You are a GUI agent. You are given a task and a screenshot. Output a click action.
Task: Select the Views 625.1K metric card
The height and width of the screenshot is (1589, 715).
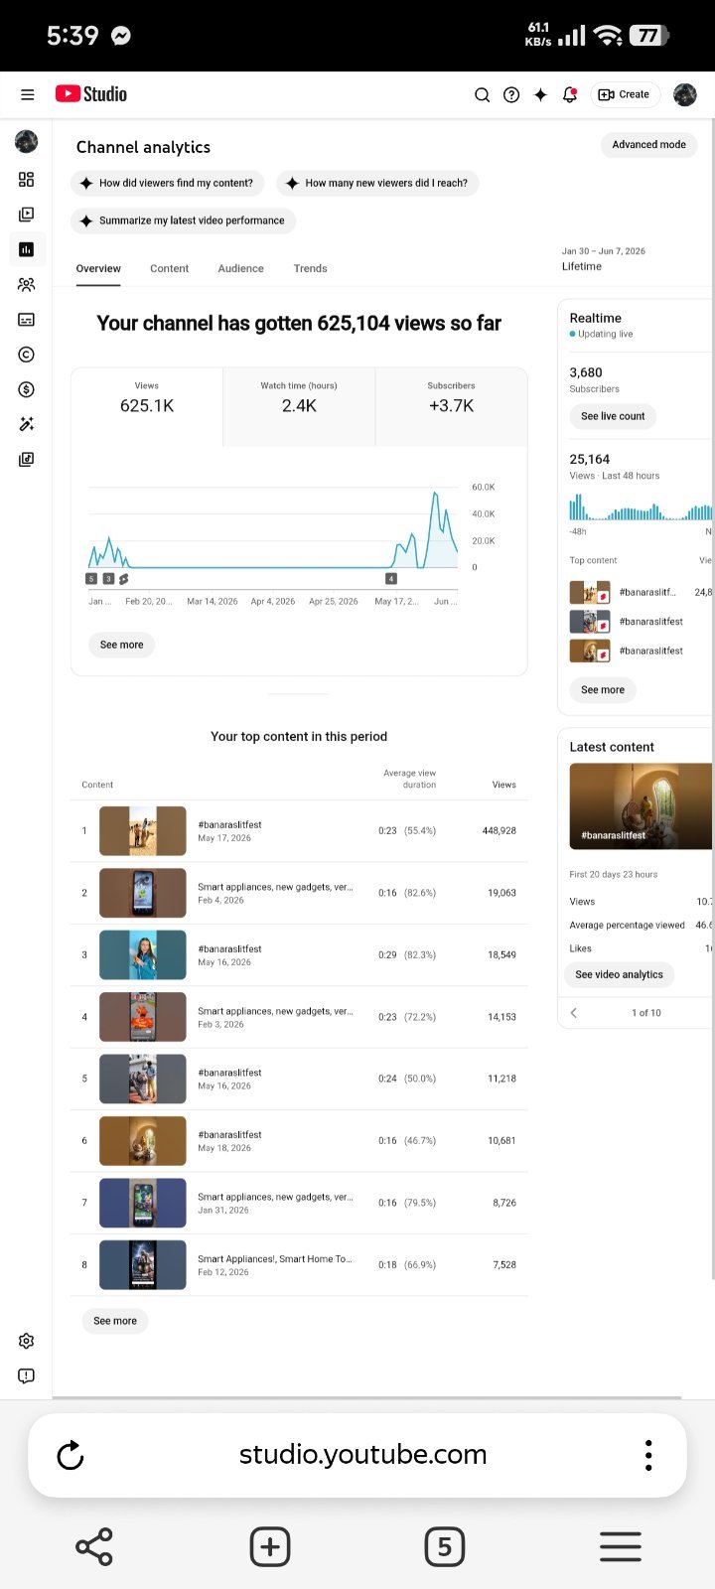click(147, 406)
